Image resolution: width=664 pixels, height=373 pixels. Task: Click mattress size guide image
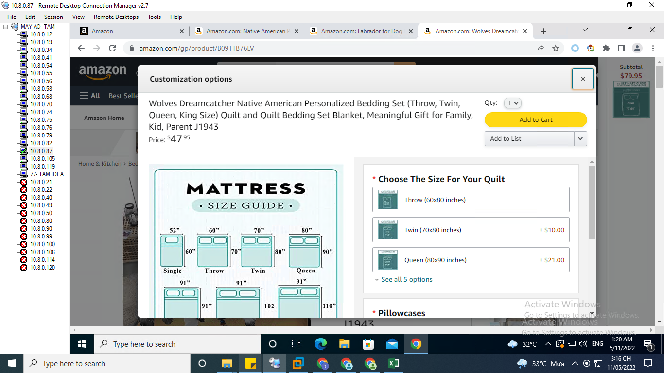(246, 241)
